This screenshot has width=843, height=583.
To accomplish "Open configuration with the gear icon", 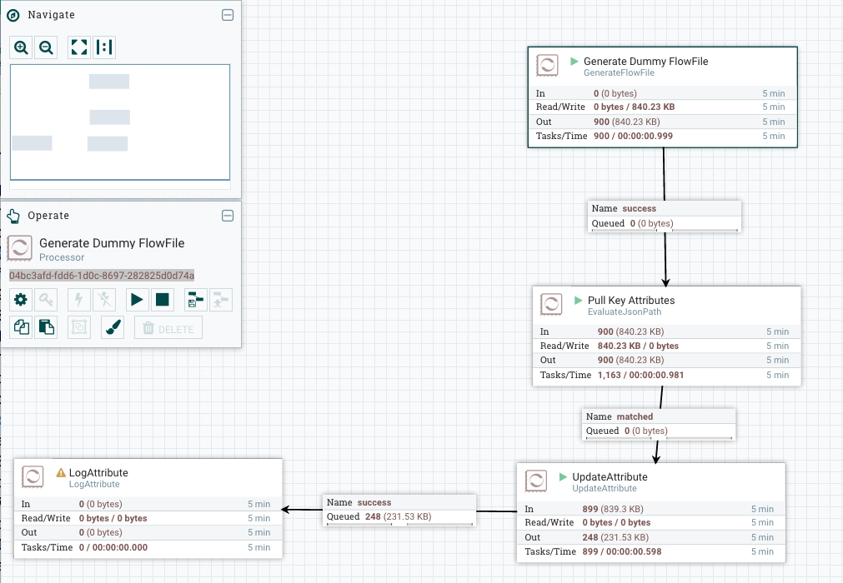I will [21, 299].
